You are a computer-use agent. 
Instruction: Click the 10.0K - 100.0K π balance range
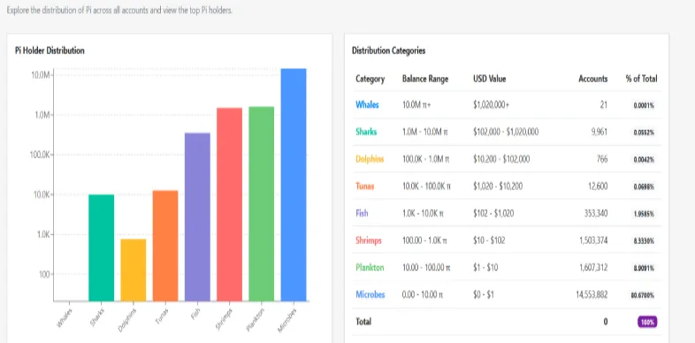coord(426,187)
